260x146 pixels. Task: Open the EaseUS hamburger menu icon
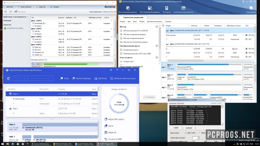click(x=111, y=70)
